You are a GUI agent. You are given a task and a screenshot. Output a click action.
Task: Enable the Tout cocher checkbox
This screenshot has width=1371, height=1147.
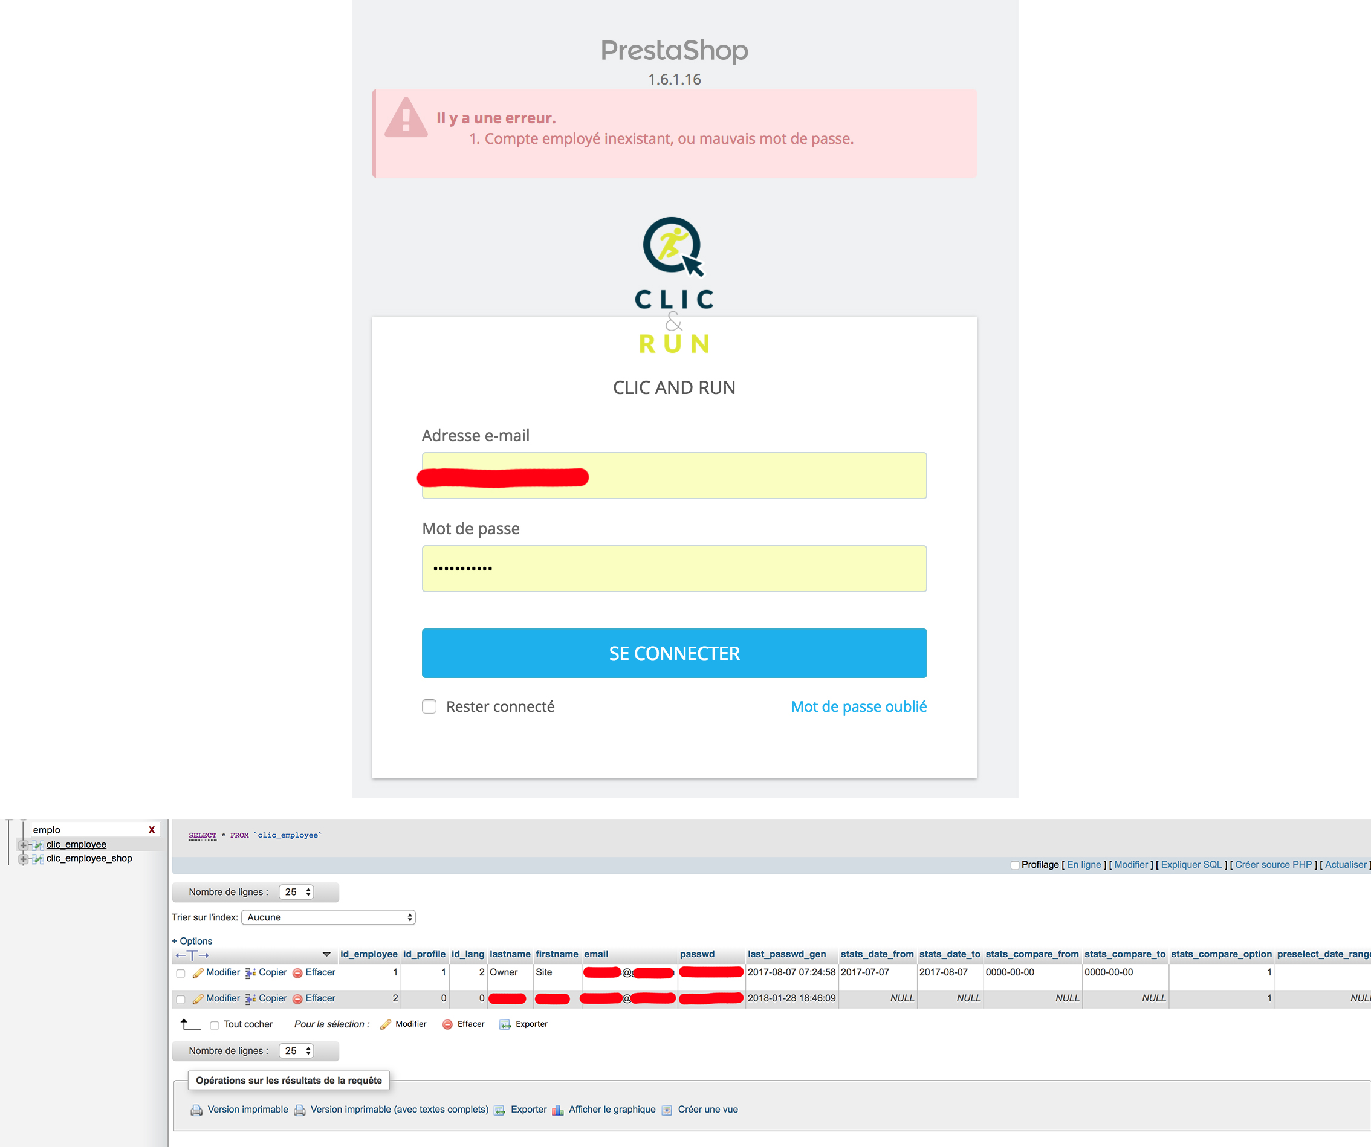214,1025
